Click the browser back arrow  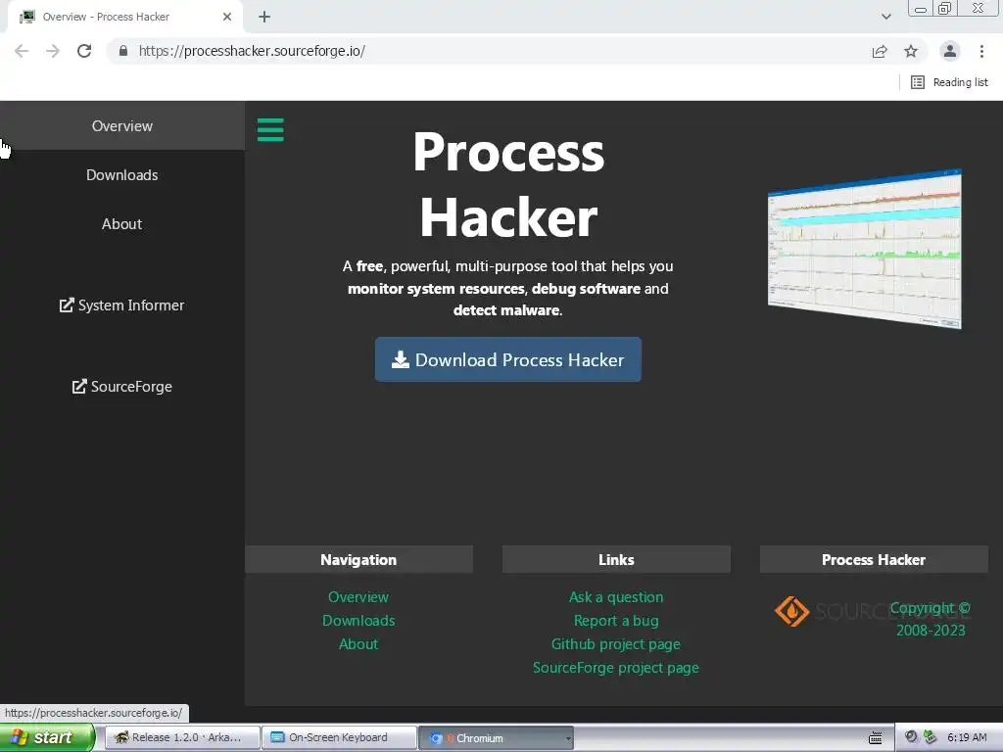(x=22, y=51)
